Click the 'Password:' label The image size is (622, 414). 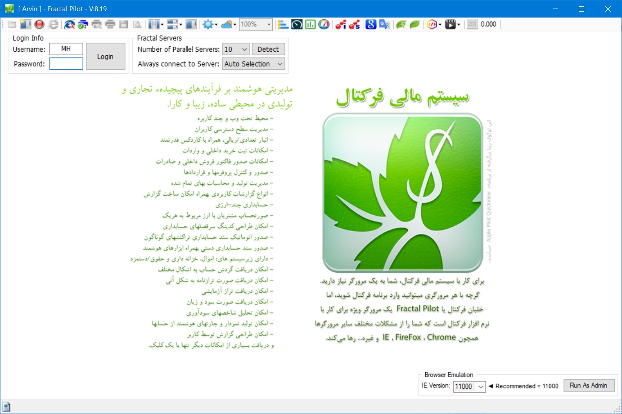pos(29,64)
